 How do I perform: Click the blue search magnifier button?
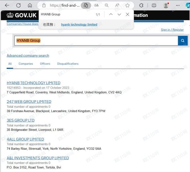click(183, 41)
